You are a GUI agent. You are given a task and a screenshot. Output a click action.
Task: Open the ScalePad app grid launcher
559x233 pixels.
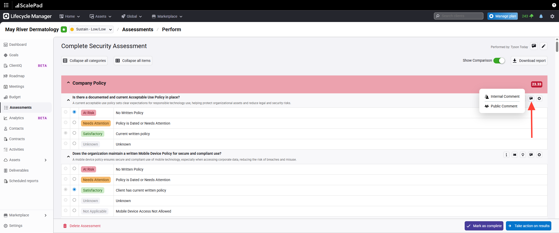(x=6, y=5)
